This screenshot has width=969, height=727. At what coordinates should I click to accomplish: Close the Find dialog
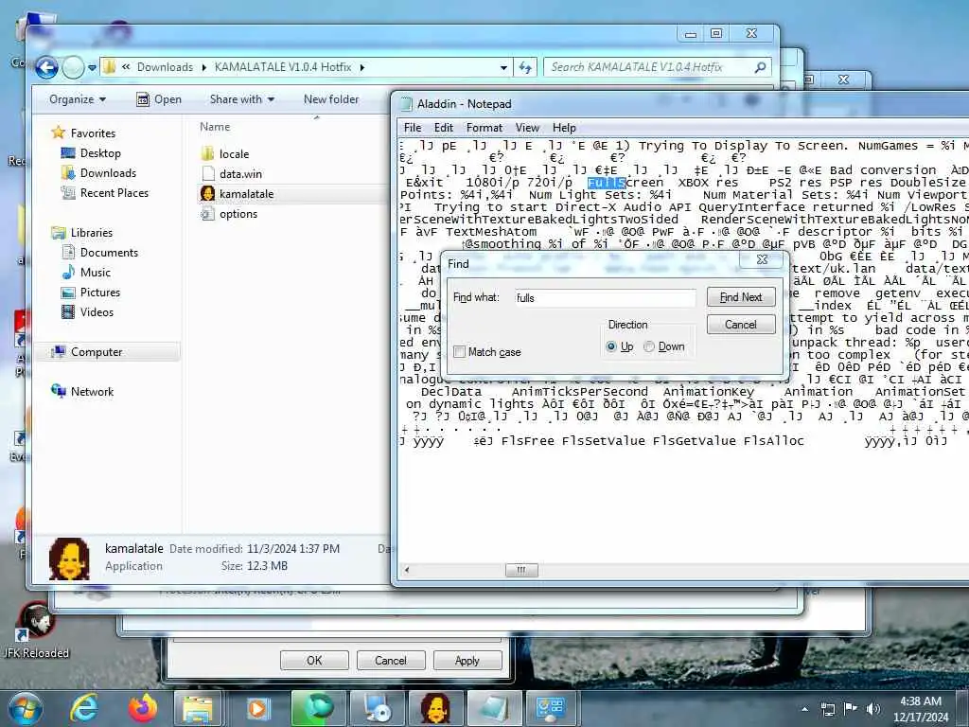point(763,259)
